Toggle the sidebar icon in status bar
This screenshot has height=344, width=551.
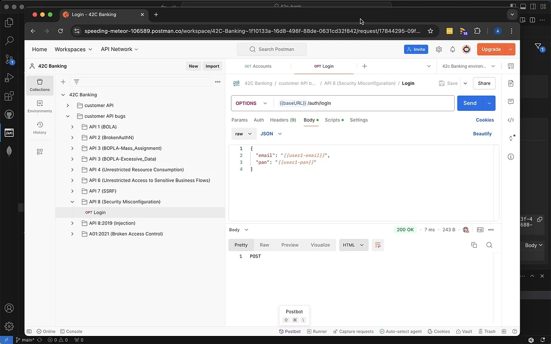click(x=29, y=331)
